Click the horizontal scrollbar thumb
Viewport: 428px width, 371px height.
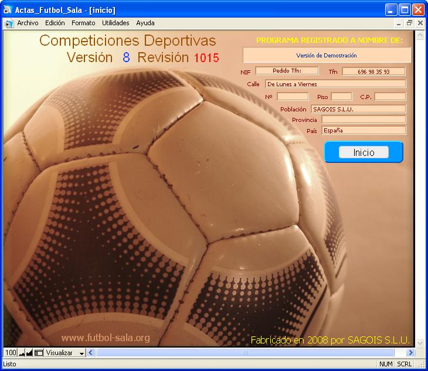tap(245, 353)
